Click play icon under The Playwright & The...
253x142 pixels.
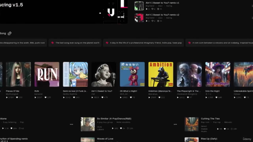(x=178, y=97)
